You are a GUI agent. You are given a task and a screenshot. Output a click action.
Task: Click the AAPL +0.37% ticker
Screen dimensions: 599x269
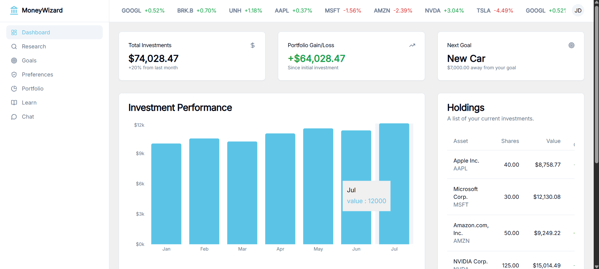tap(294, 11)
